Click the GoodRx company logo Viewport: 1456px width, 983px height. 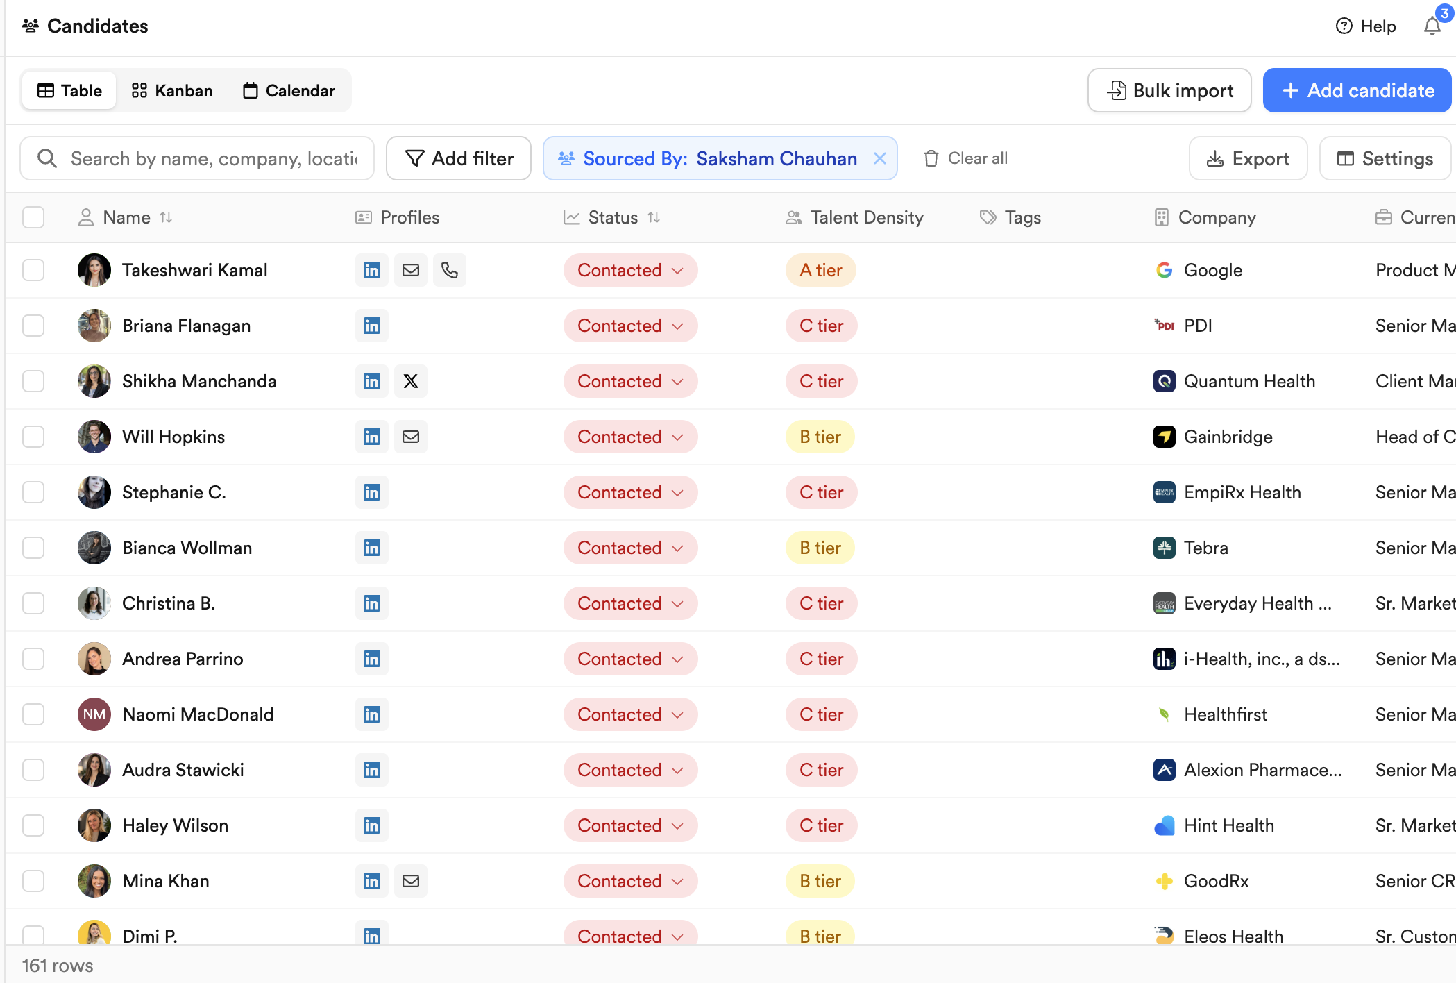1165,881
